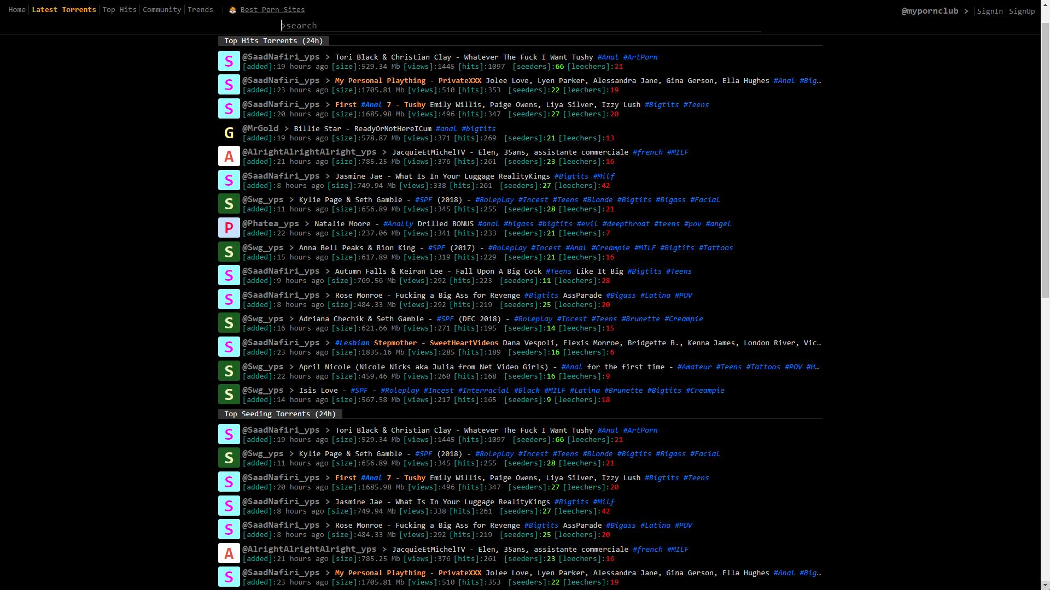Click the green S avatar on Adriana Chechik row
The image size is (1050, 590).
(229, 323)
